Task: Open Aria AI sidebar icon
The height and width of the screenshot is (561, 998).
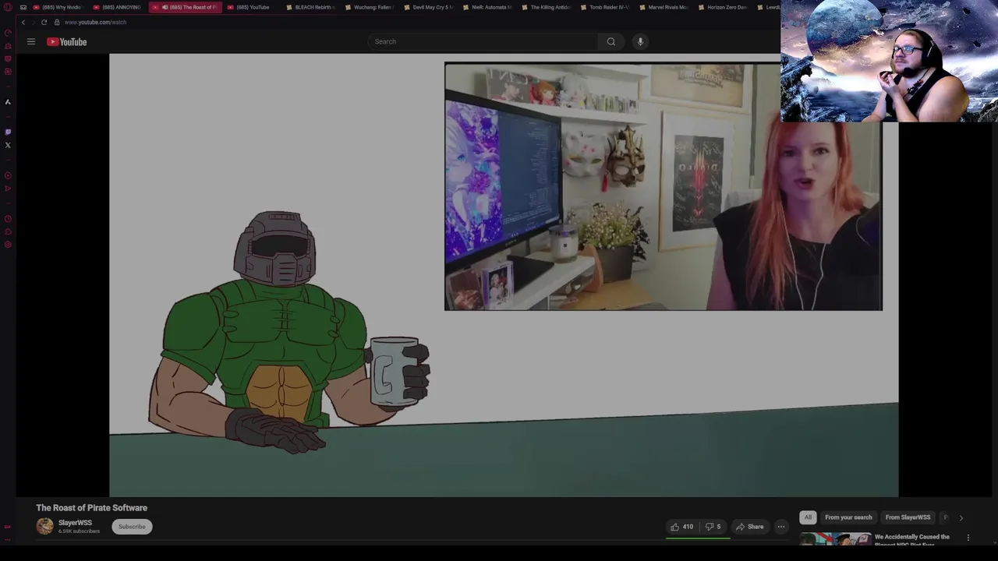Action: (x=8, y=102)
